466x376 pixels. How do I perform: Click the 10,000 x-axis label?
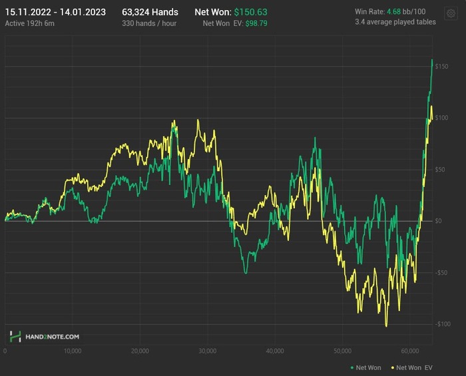click(73, 351)
